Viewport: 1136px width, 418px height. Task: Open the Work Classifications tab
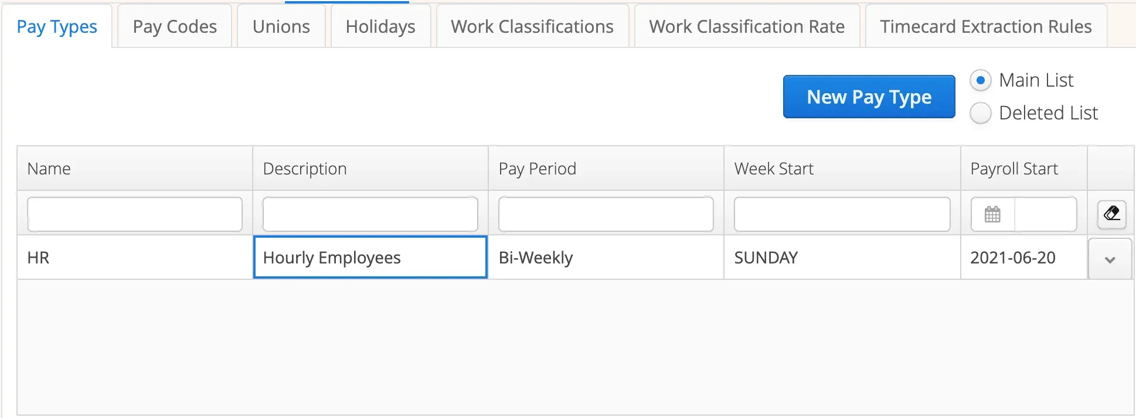(x=531, y=26)
